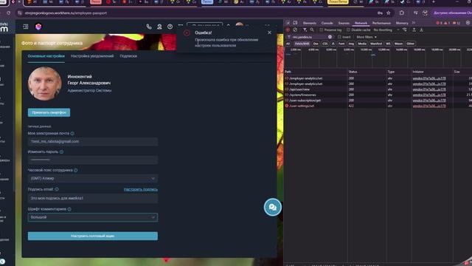
Task: Toggle the Img request type filter
Action: 351,44
